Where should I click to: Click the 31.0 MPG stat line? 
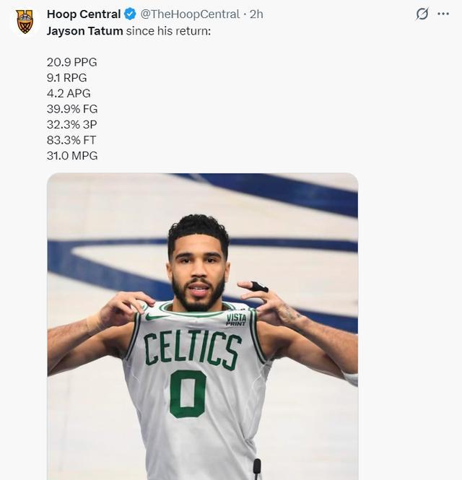pyautogui.click(x=71, y=155)
